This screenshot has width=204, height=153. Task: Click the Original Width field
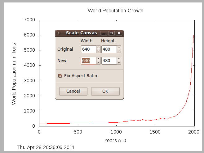pos(88,49)
